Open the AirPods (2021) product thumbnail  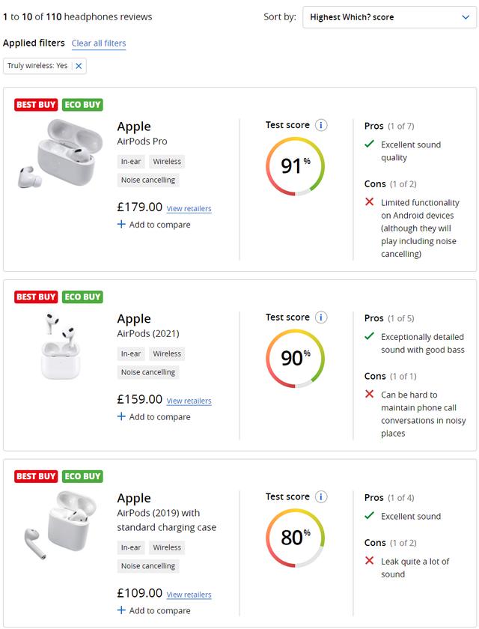[60, 346]
